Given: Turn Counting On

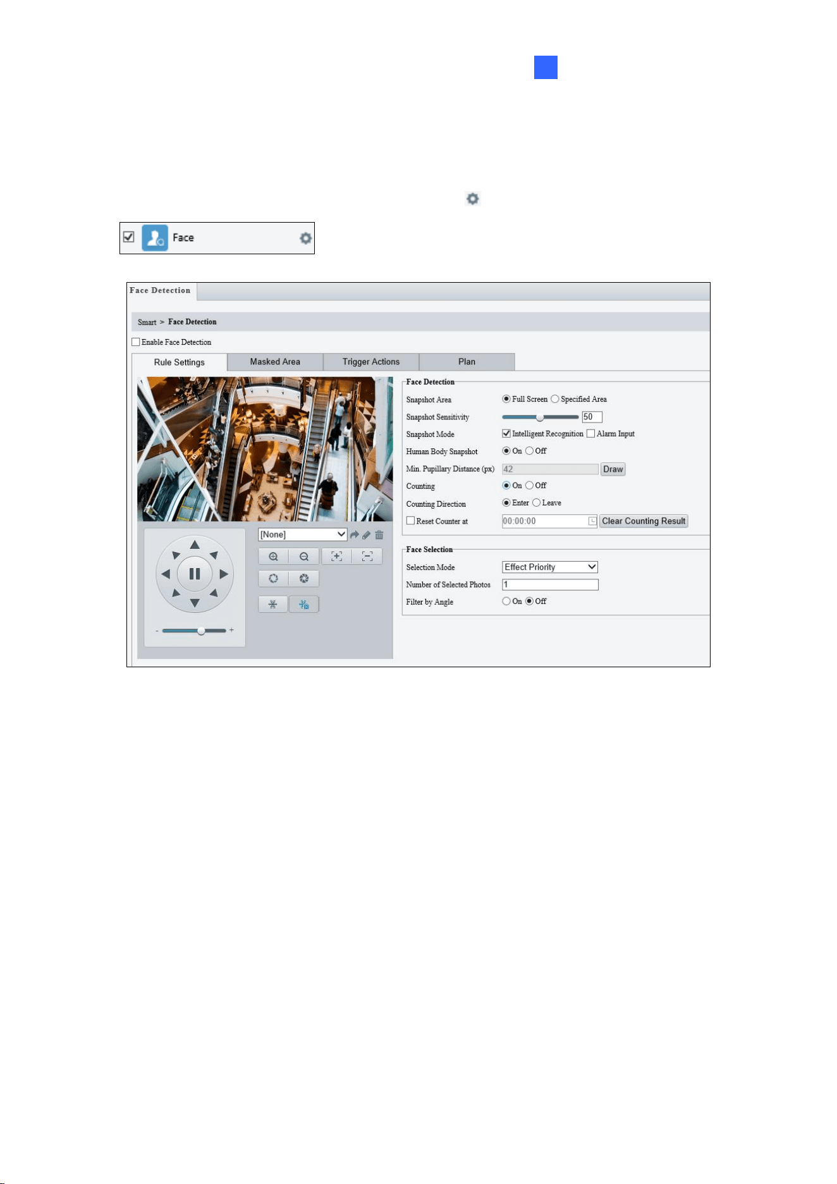Looking at the screenshot, I should tap(506, 486).
